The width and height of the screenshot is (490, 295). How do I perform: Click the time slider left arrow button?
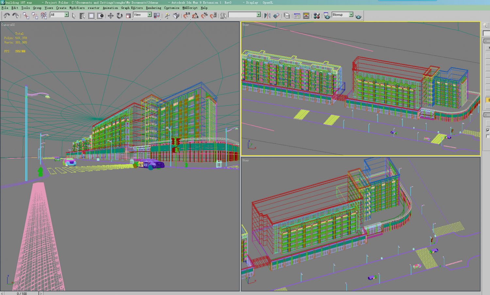tap(2, 293)
